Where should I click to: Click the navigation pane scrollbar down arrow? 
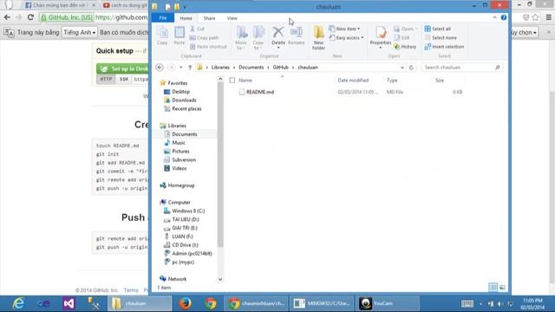[220, 279]
